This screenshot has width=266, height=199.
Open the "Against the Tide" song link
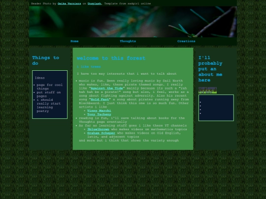pos(107,88)
